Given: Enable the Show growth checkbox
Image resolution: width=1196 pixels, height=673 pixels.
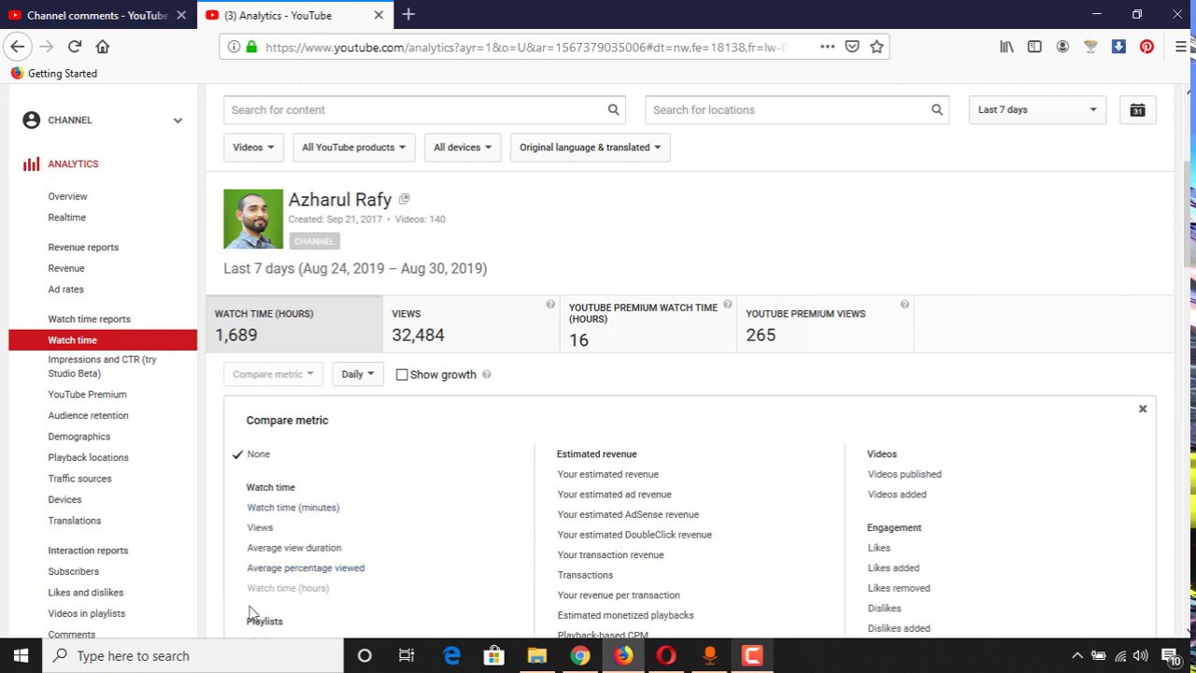Looking at the screenshot, I should point(402,375).
